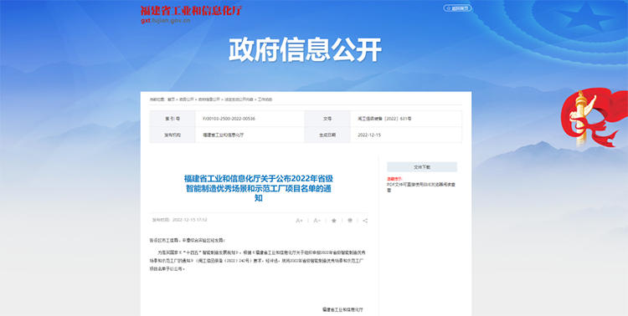Screen dimensions: 628x316
Task: Click the PDF reader tip text
Action: 421,187
